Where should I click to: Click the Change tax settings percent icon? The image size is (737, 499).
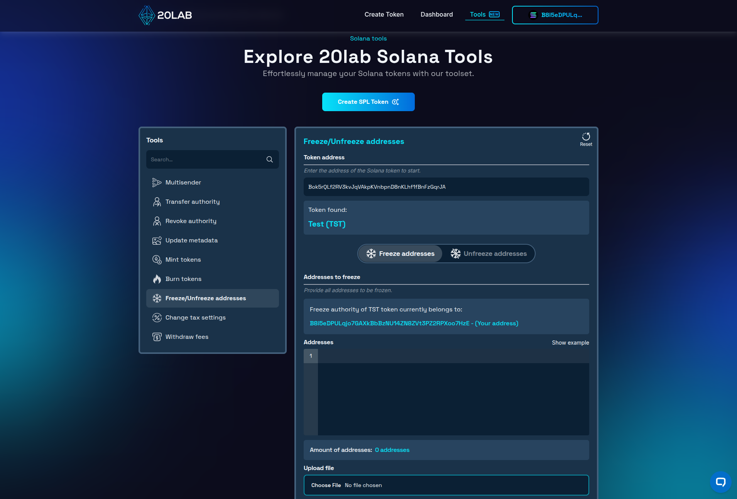(x=157, y=318)
